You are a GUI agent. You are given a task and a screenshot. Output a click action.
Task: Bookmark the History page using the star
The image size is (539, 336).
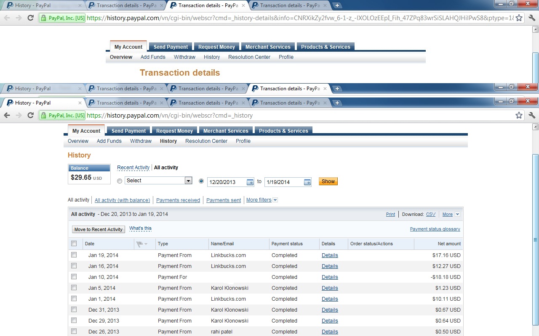(519, 115)
